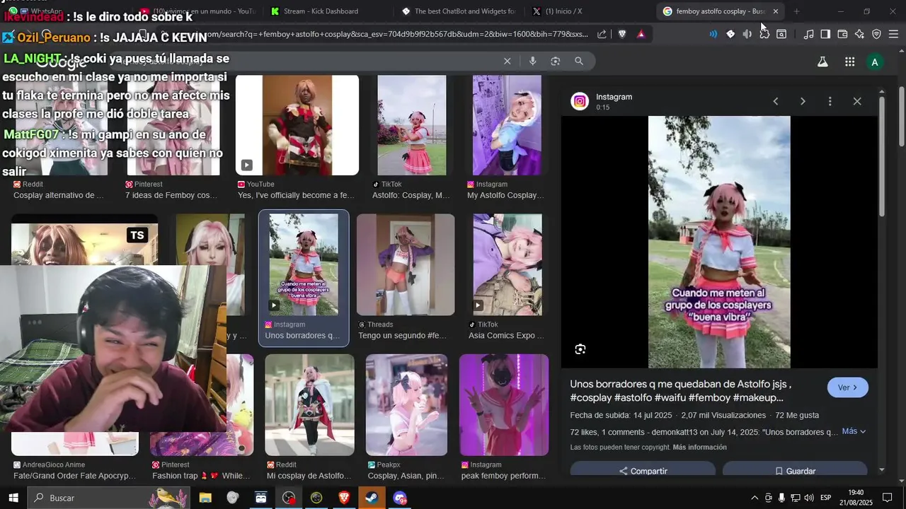Open Brave playlist music note icon

tap(808, 34)
